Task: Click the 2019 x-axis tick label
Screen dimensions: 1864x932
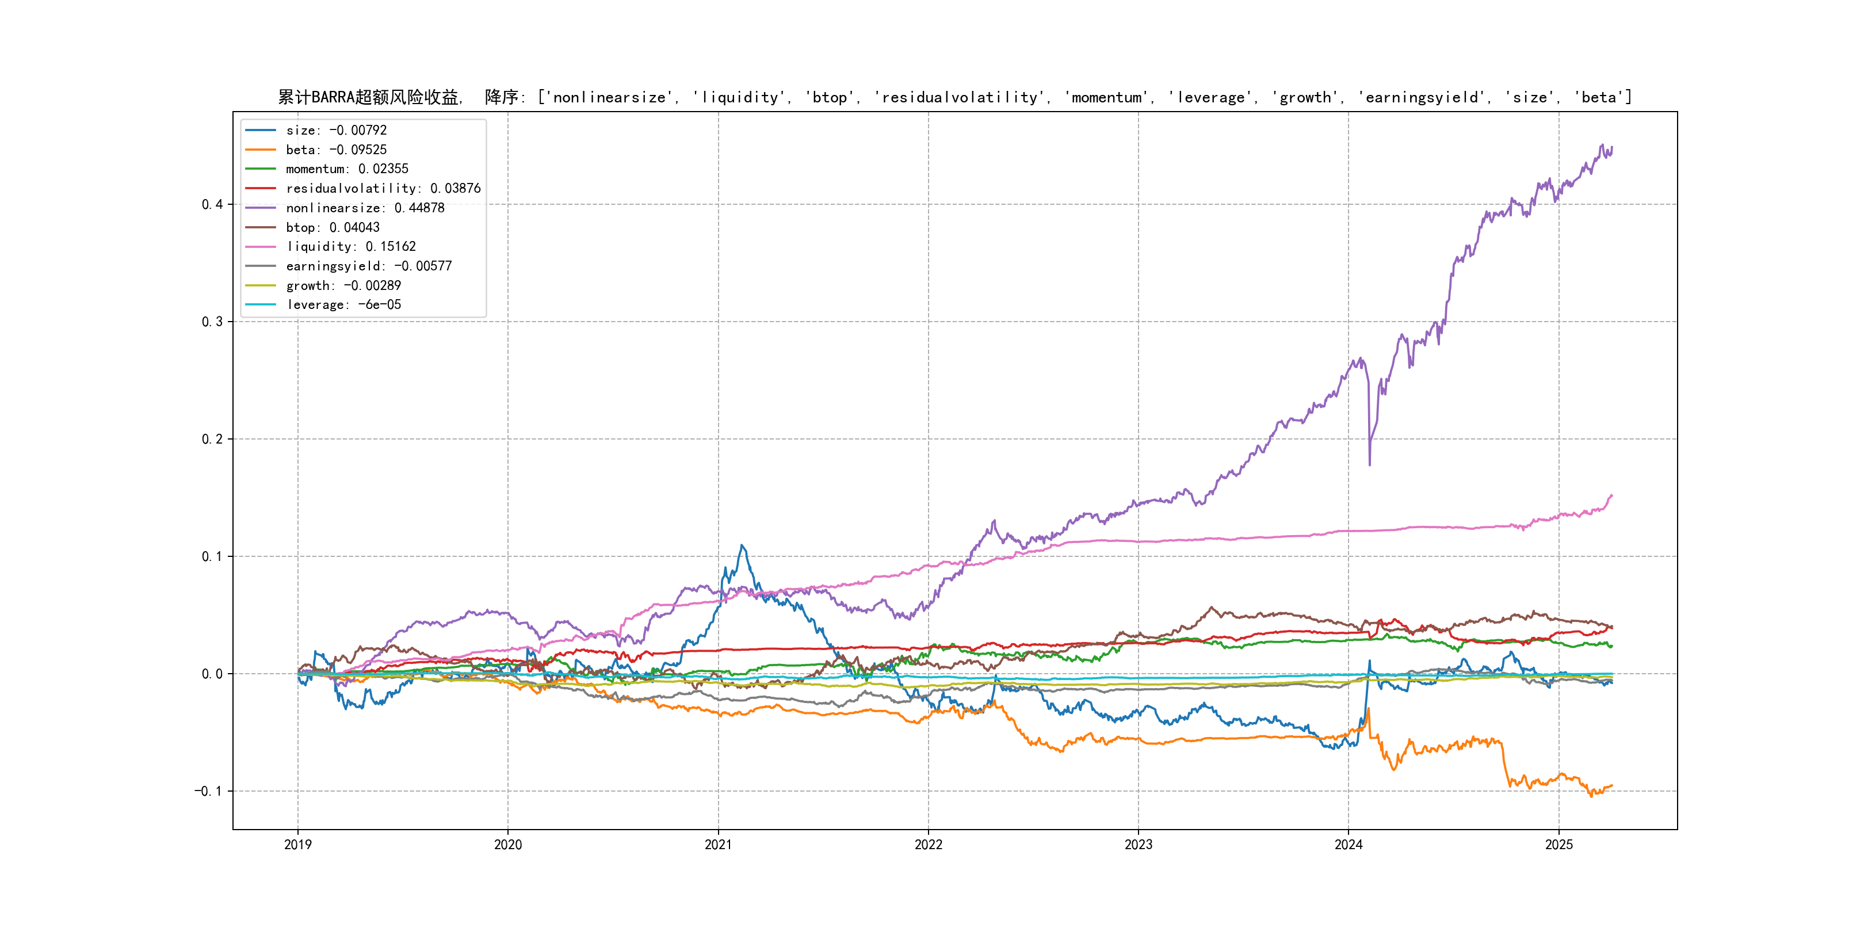Action: 297,845
